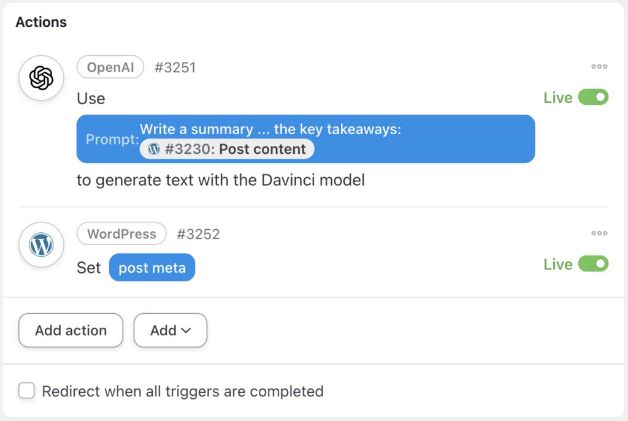Check Redirect when all triggers are completed
The width and height of the screenshot is (628, 421).
[x=26, y=390]
